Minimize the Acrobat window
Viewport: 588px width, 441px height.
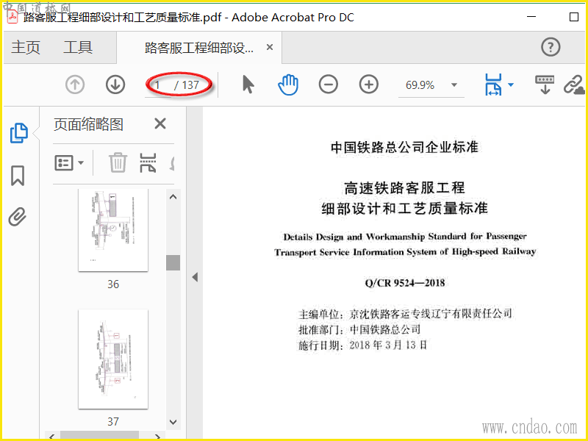pos(531,17)
